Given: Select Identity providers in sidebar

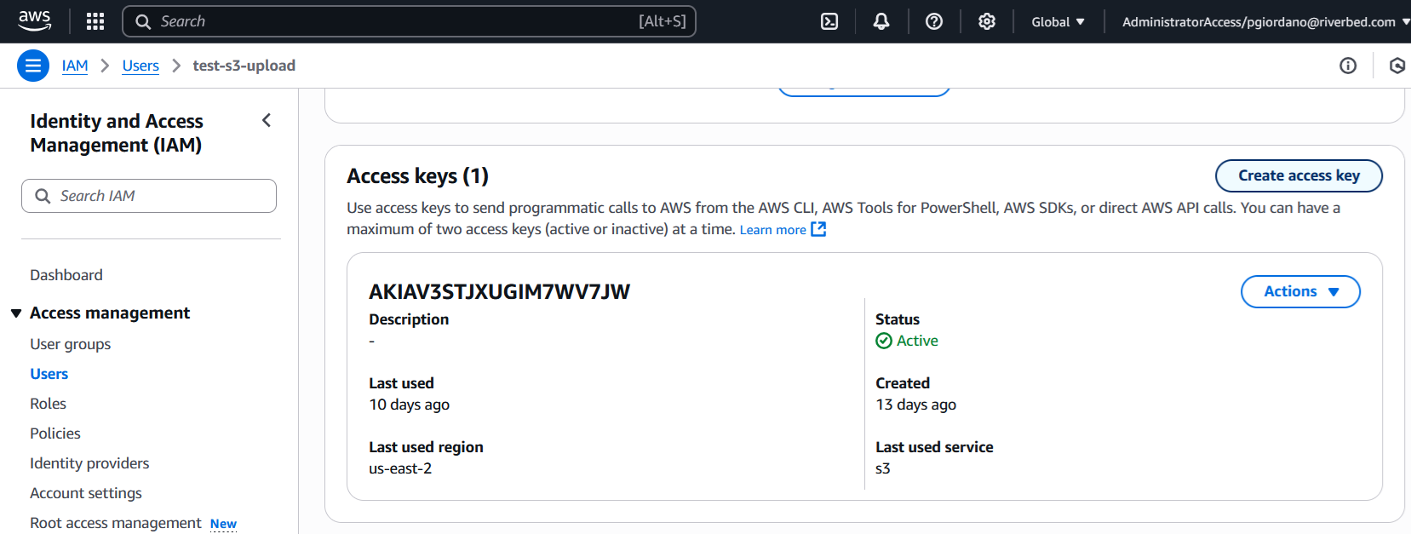Looking at the screenshot, I should [89, 463].
